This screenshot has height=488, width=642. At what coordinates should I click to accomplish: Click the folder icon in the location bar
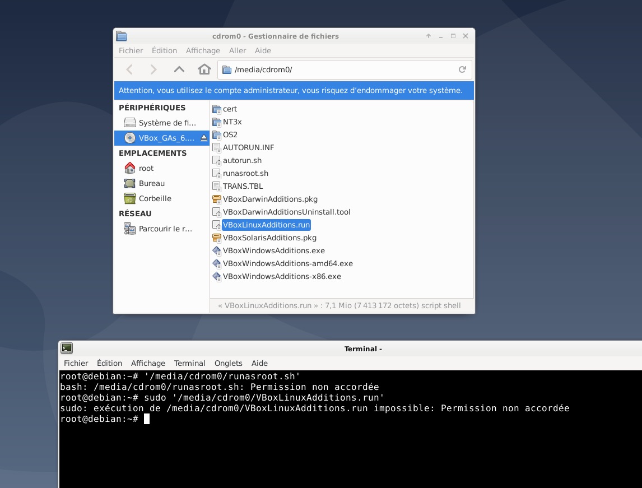[227, 69]
